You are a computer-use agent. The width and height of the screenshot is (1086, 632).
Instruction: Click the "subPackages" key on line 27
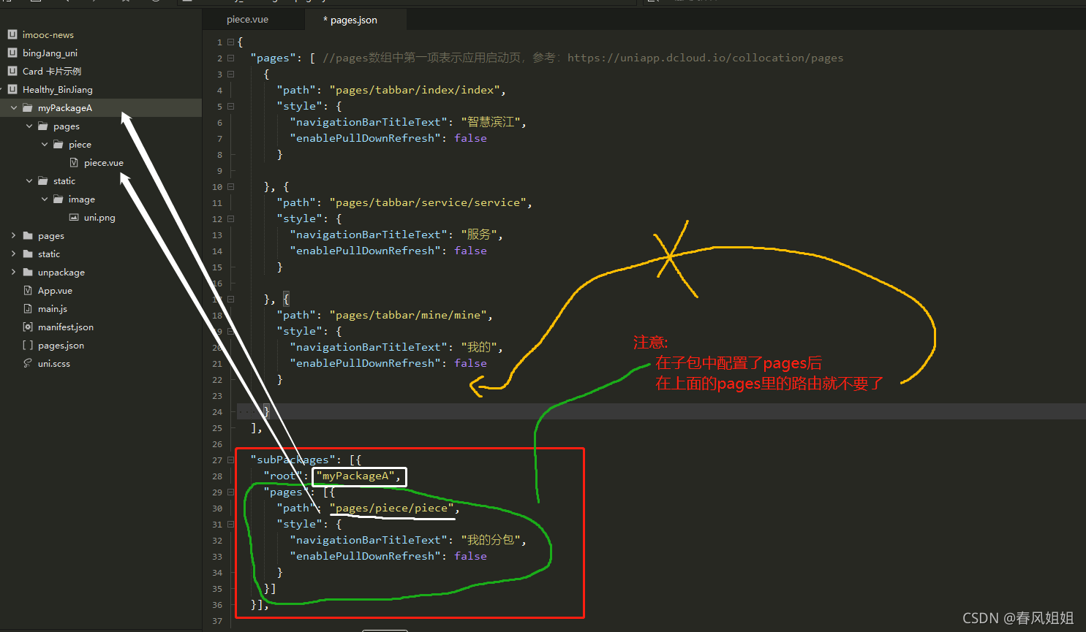point(293,460)
